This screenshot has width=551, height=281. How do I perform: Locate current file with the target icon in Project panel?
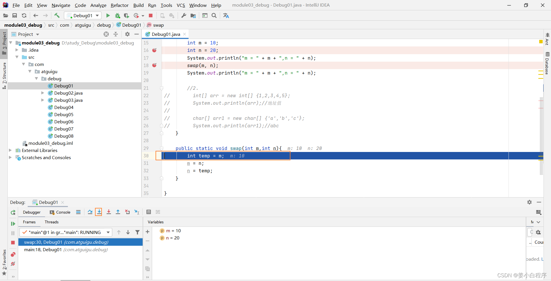(x=106, y=34)
